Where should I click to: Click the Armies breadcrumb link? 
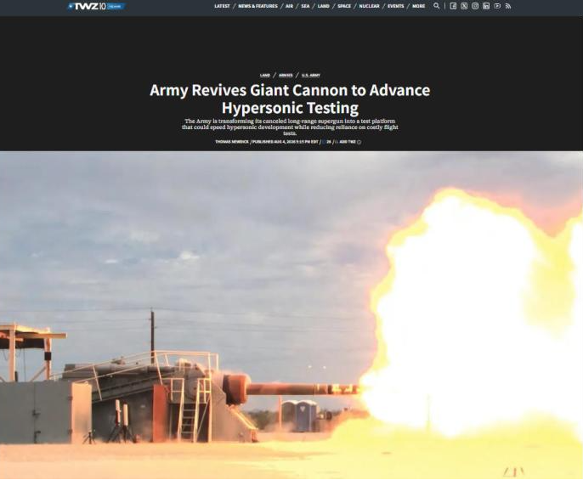pos(286,76)
